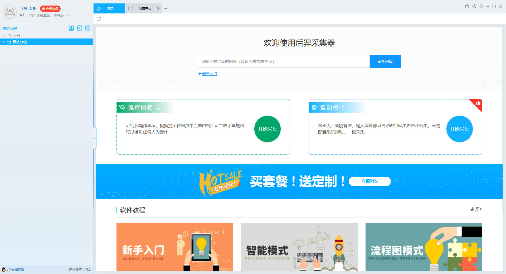Collapse the 默认分组 group chevron
Screen dimensions: 506x274
click(x=4, y=42)
